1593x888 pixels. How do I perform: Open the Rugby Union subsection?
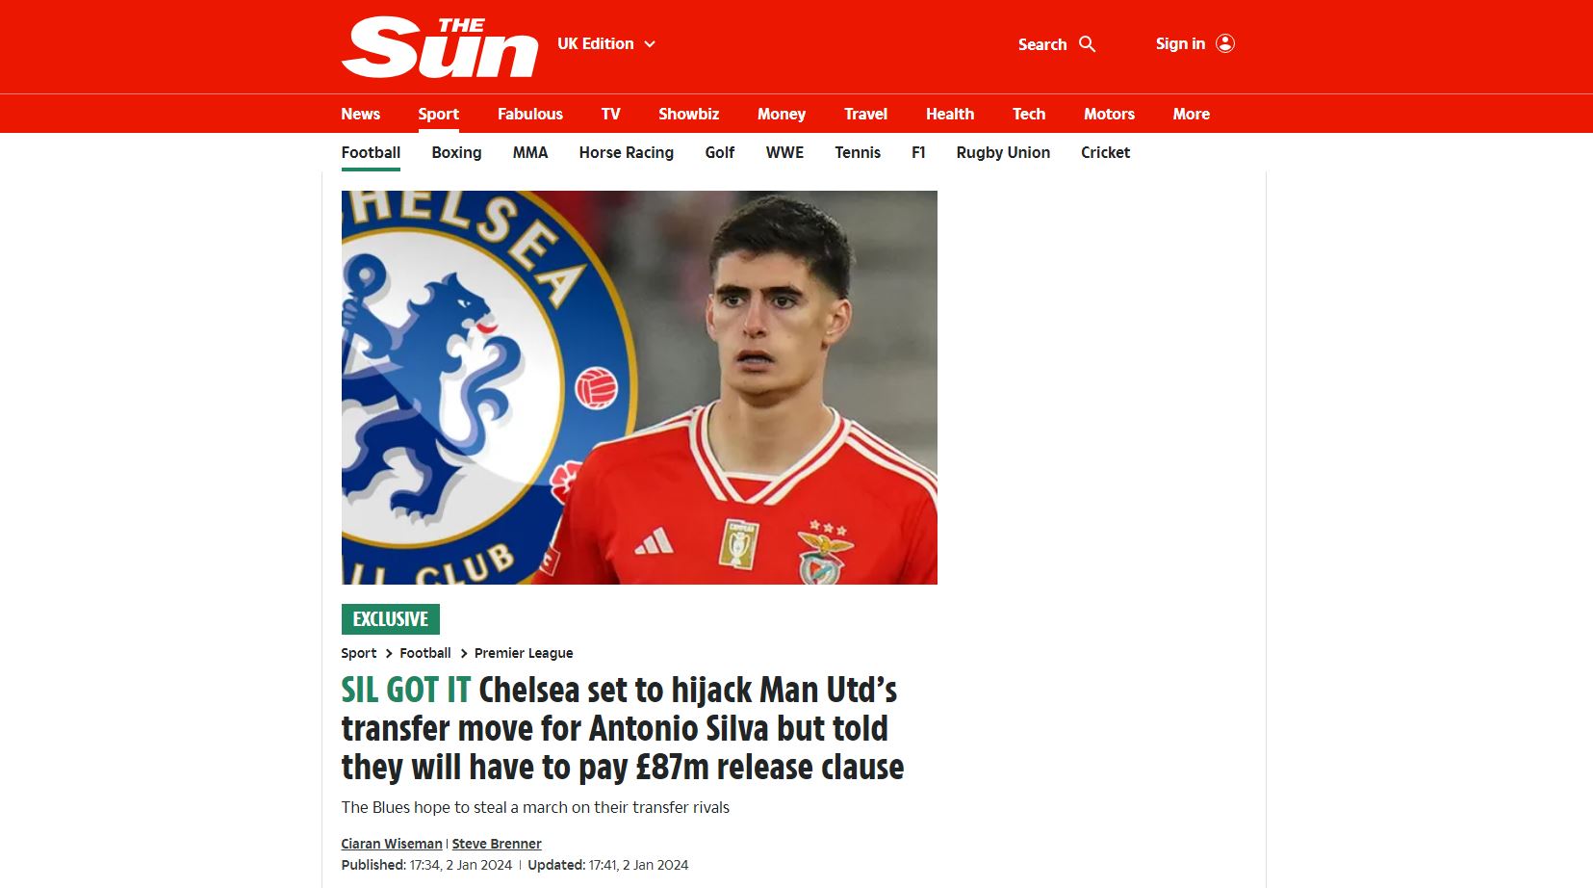1003,152
